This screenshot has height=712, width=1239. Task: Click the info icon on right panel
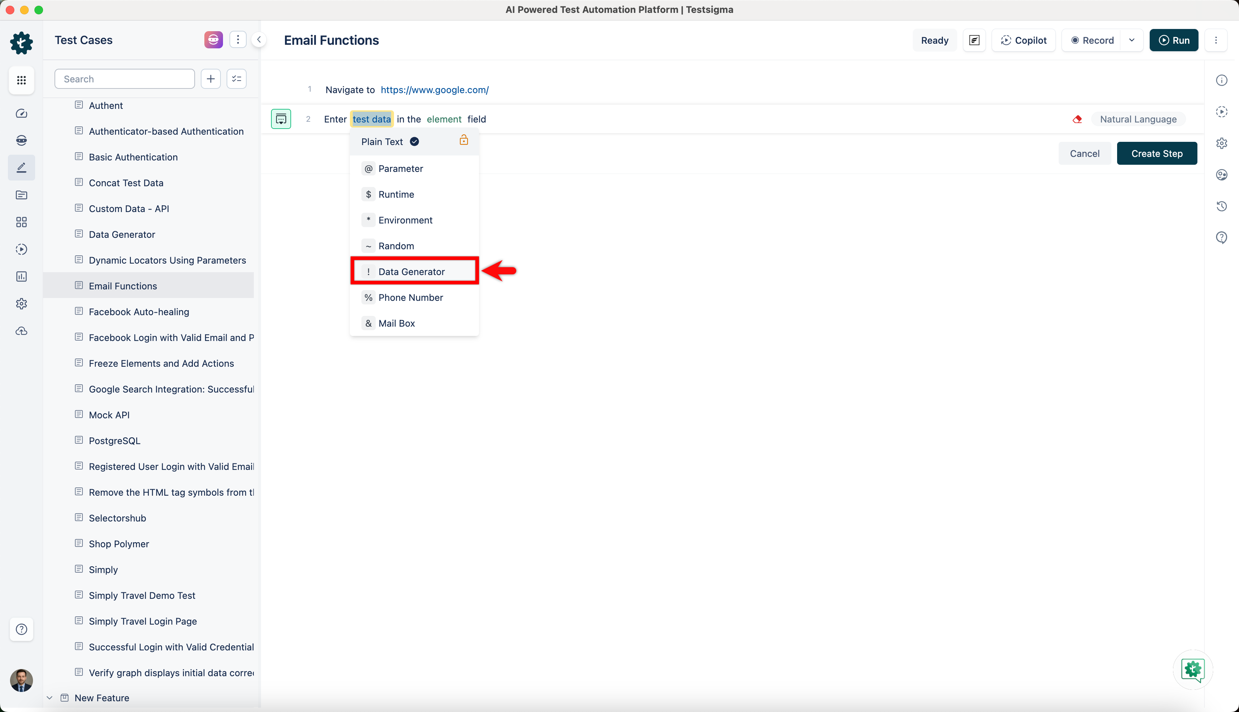coord(1221,80)
